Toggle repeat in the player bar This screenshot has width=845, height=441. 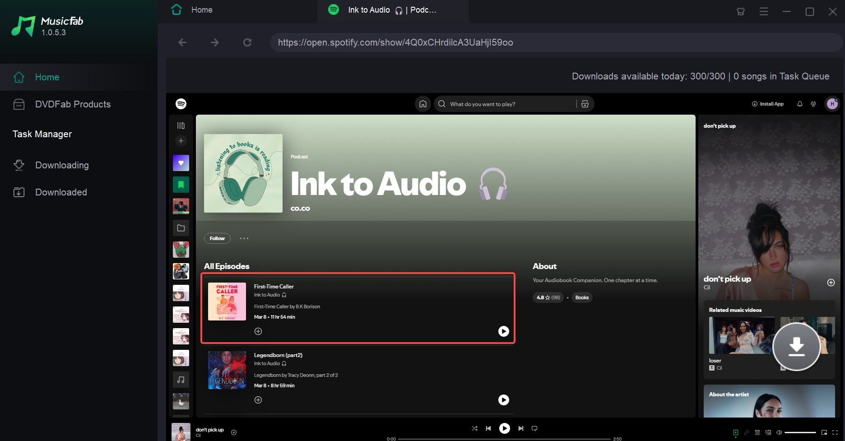534,428
